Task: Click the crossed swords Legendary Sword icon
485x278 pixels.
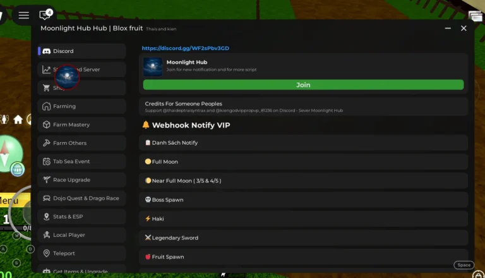Action: (x=148, y=238)
